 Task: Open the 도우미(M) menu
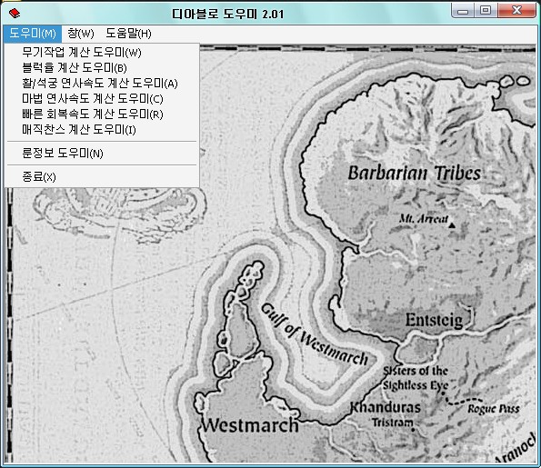point(33,34)
